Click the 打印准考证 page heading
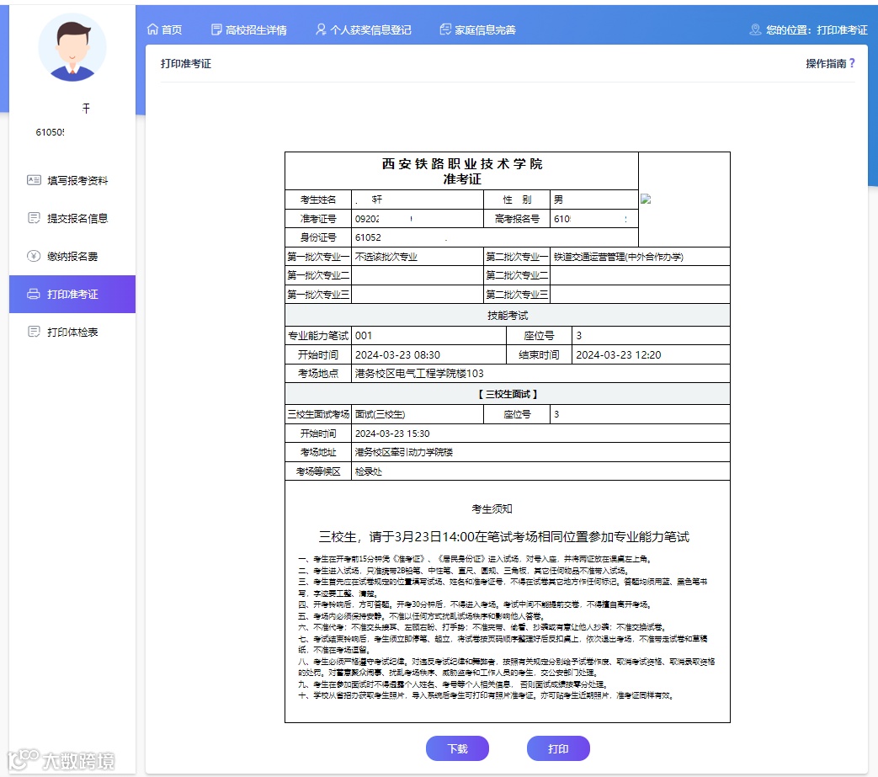Viewport: 878px width, 777px height. (x=186, y=63)
